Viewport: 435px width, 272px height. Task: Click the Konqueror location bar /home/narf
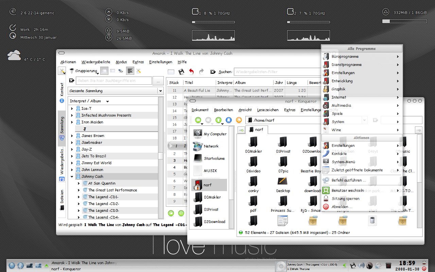click(x=307, y=120)
